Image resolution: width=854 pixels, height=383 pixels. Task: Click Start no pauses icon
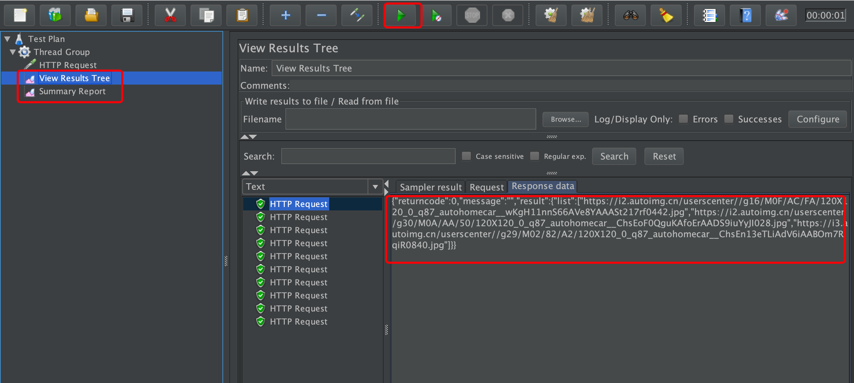[x=437, y=15]
